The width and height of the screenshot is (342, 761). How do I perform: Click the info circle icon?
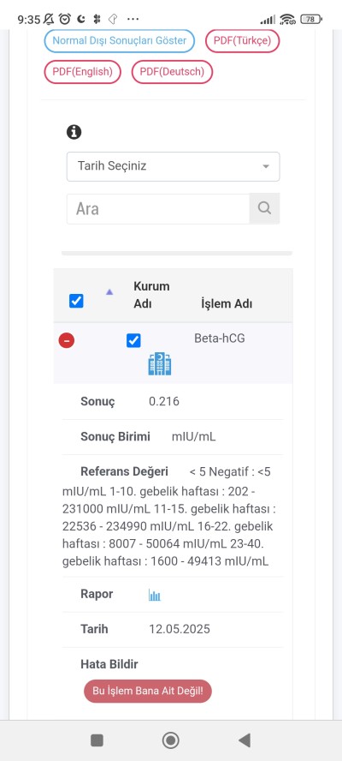coord(74,131)
